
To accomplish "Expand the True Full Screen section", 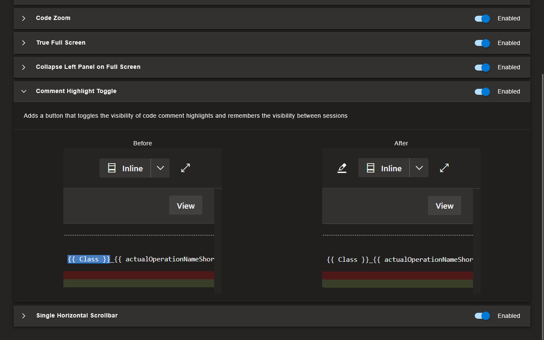I will click(24, 43).
